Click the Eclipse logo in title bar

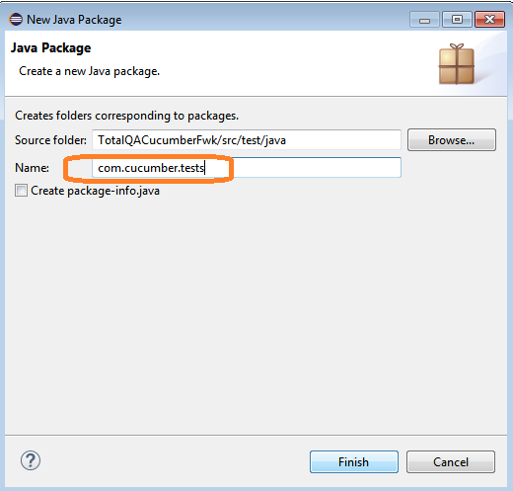click(16, 20)
